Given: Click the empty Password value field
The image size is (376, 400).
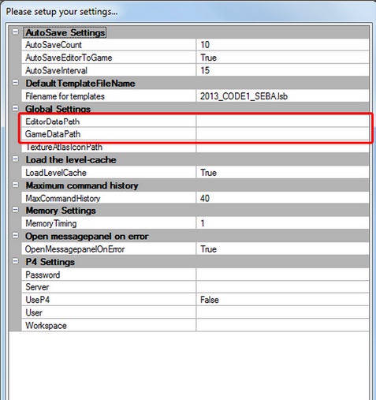Looking at the screenshot, I should 283,275.
